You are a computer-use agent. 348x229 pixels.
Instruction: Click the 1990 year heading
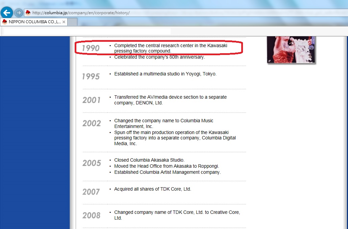91,48
